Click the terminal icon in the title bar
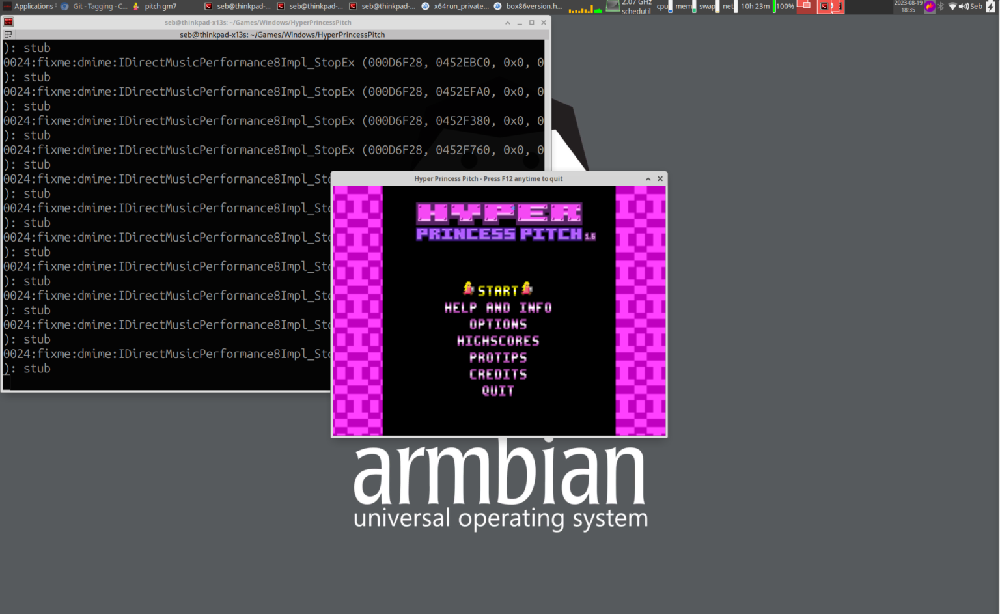Screen dimensions: 1000x614 [8, 21]
